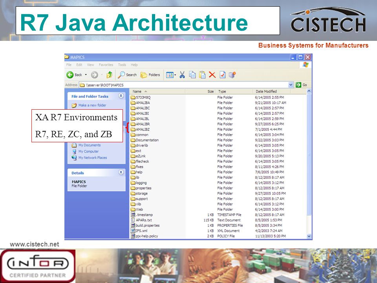The height and width of the screenshot is (283, 377).
Task: Sort by Date Modified column header
Action: tap(272, 92)
